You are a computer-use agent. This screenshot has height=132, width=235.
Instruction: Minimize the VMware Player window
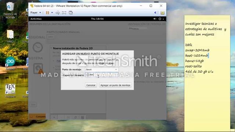coord(141,6)
